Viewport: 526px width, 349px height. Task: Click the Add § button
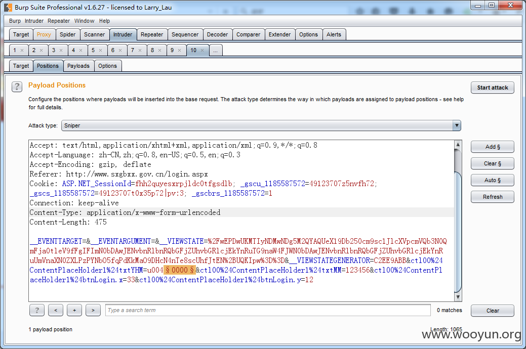tap(493, 147)
